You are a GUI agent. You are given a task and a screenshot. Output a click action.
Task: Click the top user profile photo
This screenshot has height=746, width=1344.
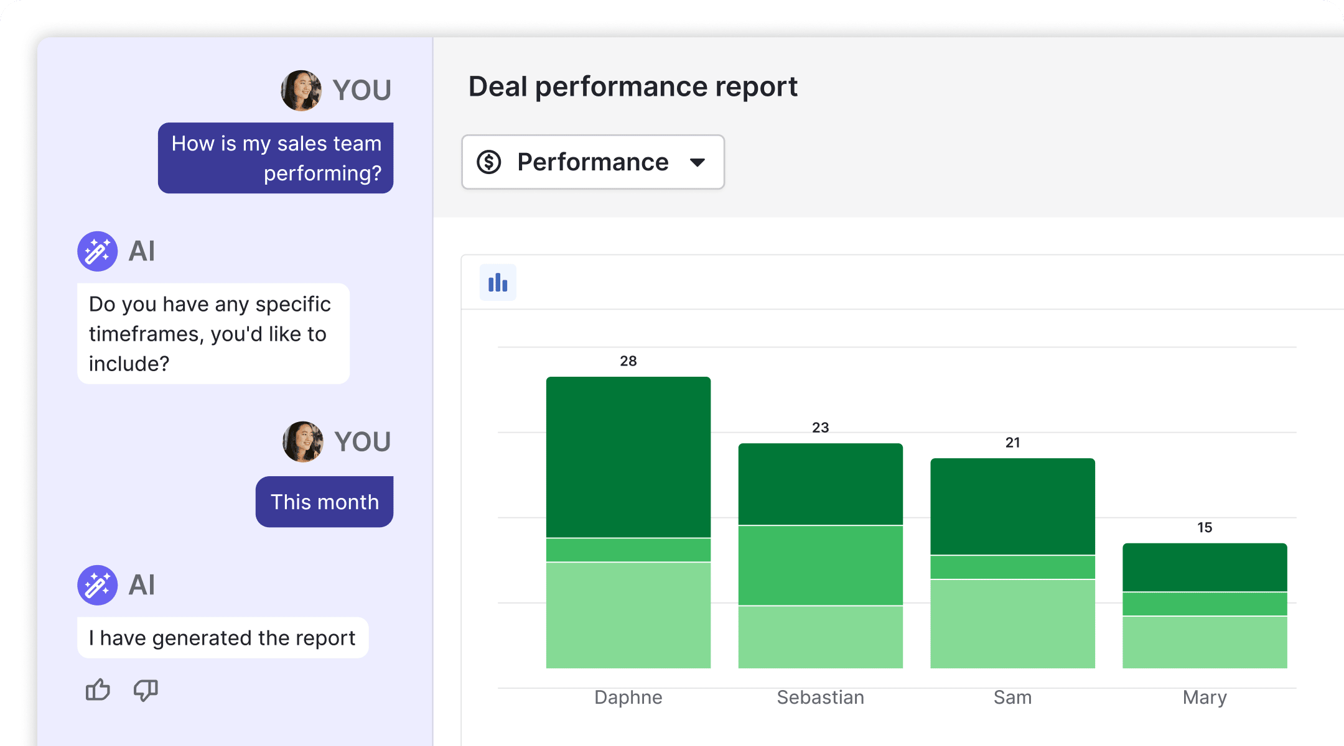301,91
